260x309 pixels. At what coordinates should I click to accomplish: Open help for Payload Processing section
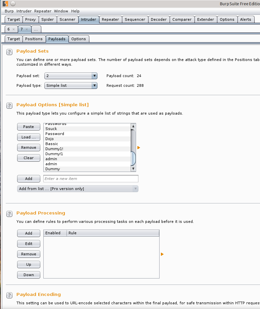(x=9, y=214)
